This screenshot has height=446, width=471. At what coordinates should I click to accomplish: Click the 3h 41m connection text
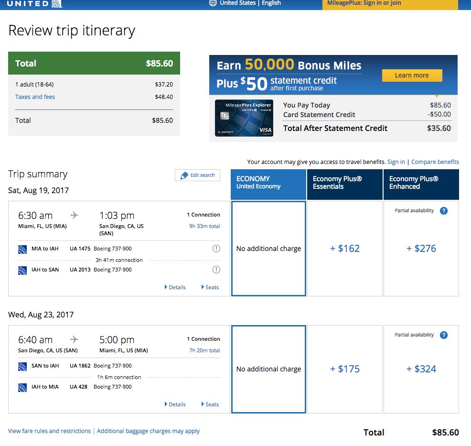[x=119, y=260]
